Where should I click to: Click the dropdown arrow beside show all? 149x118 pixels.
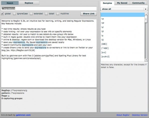[x=145, y=9]
